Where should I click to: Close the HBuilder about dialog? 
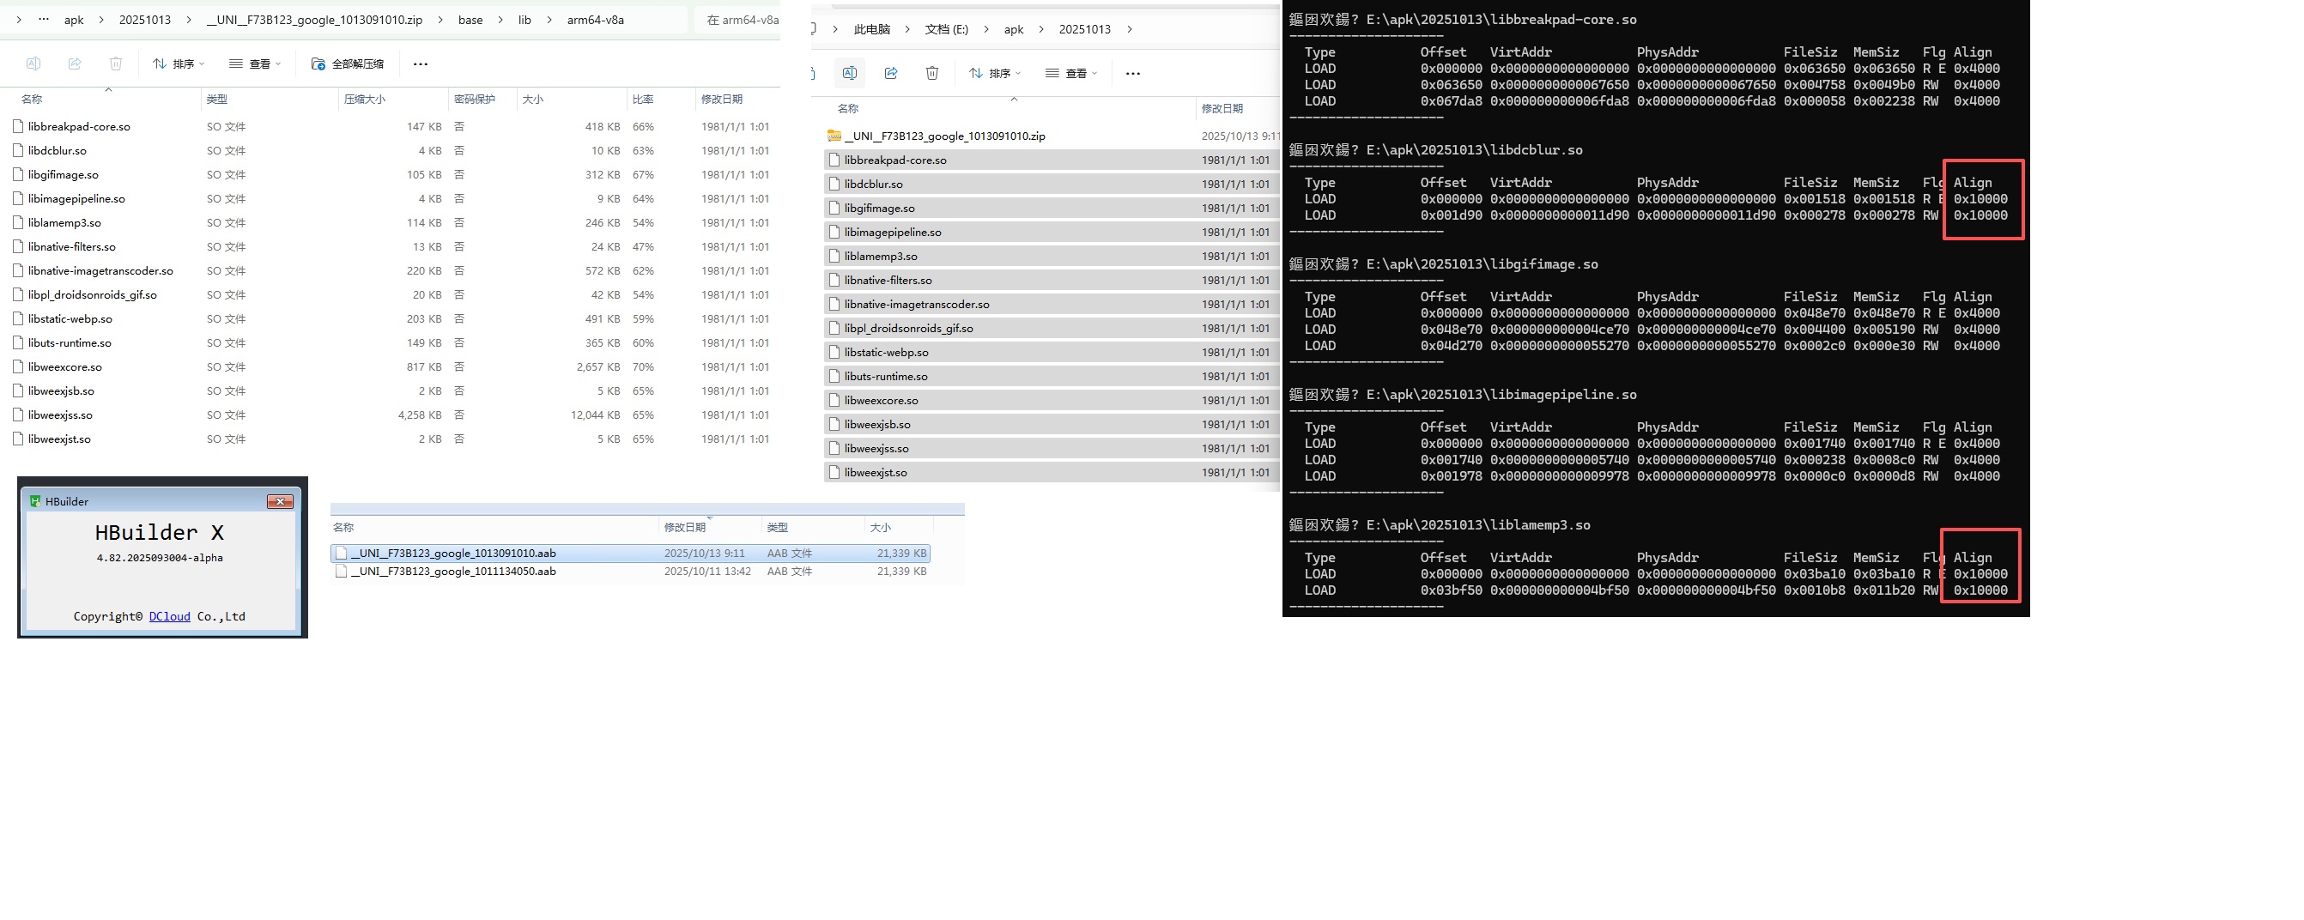[280, 501]
